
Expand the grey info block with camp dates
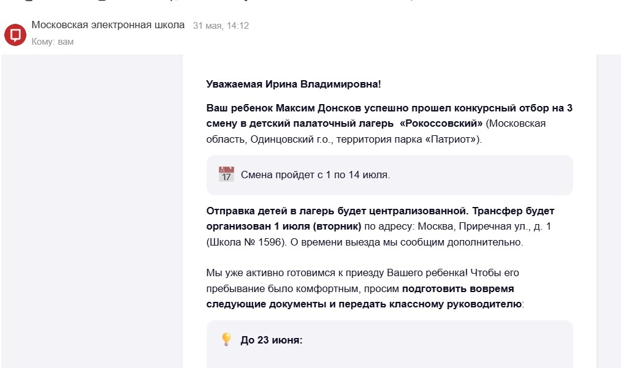click(x=388, y=175)
